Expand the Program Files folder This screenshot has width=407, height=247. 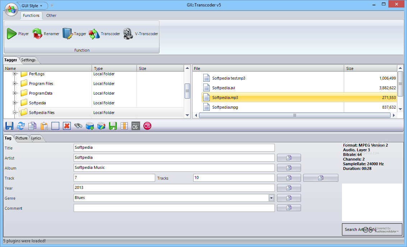pos(15,84)
